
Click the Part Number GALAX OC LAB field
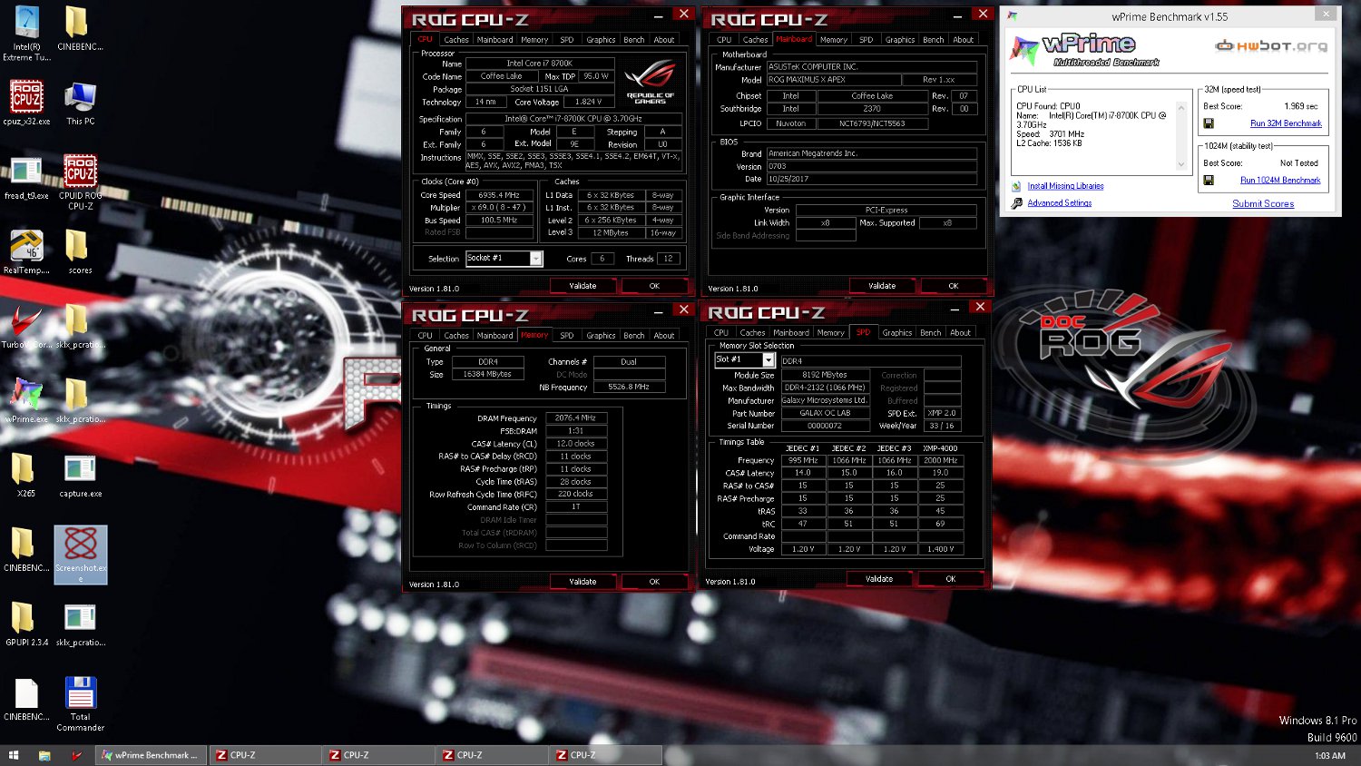pyautogui.click(x=825, y=413)
